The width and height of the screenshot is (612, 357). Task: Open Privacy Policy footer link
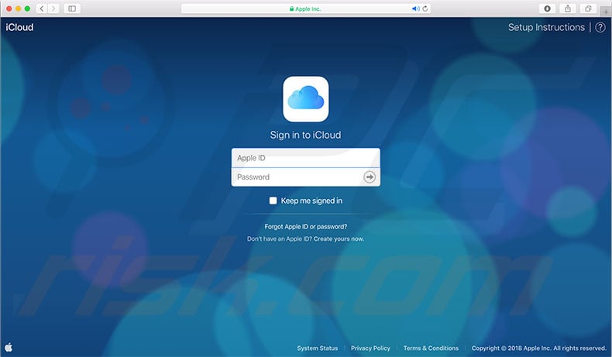[370, 348]
